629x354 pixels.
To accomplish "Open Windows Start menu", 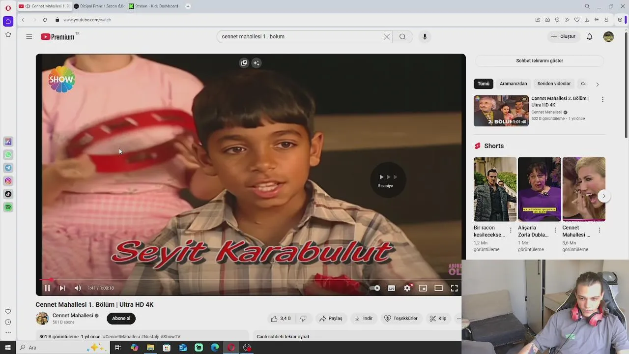I will coord(8,348).
